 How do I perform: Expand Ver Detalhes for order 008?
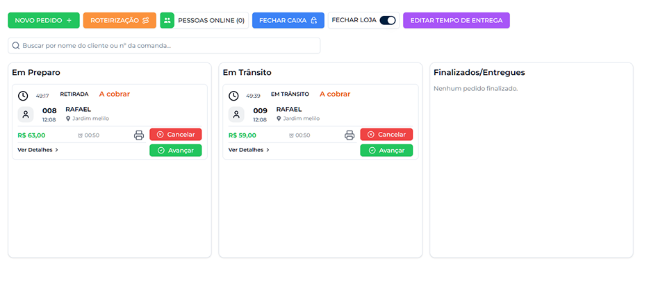point(38,150)
